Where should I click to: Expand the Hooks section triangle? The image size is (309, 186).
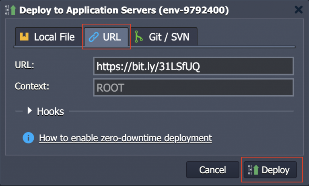tap(30, 111)
